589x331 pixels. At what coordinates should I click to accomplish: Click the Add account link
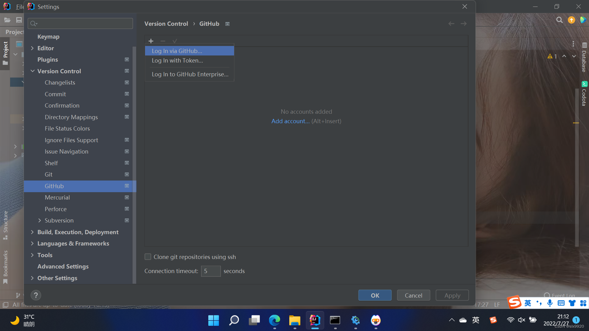(x=290, y=121)
